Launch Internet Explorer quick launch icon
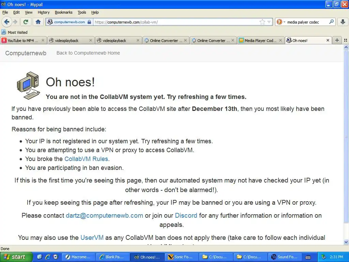Image resolution: width=349 pixels, height=262 pixels. (x=48, y=257)
